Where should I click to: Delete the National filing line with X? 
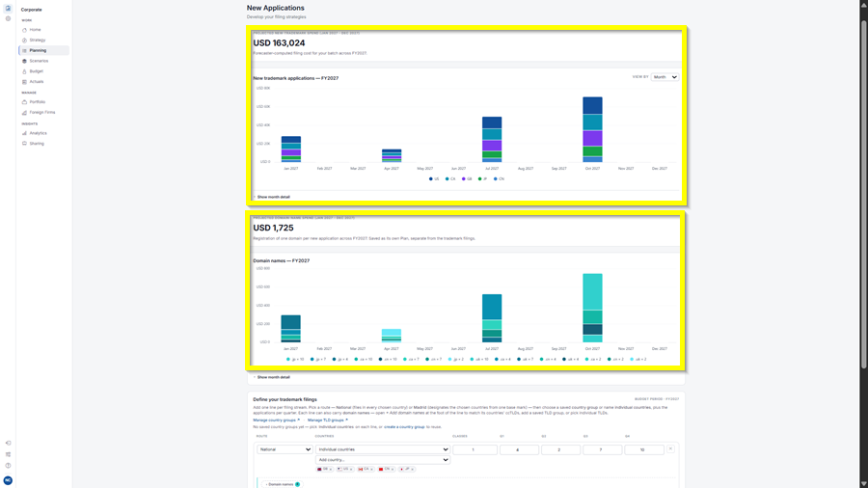[x=670, y=448]
